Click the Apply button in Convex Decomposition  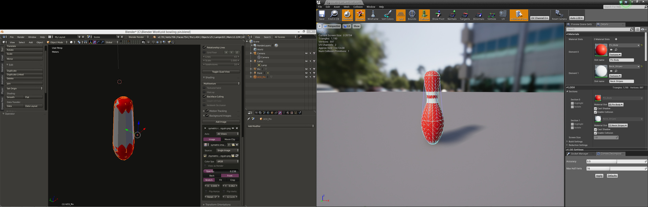click(x=599, y=176)
